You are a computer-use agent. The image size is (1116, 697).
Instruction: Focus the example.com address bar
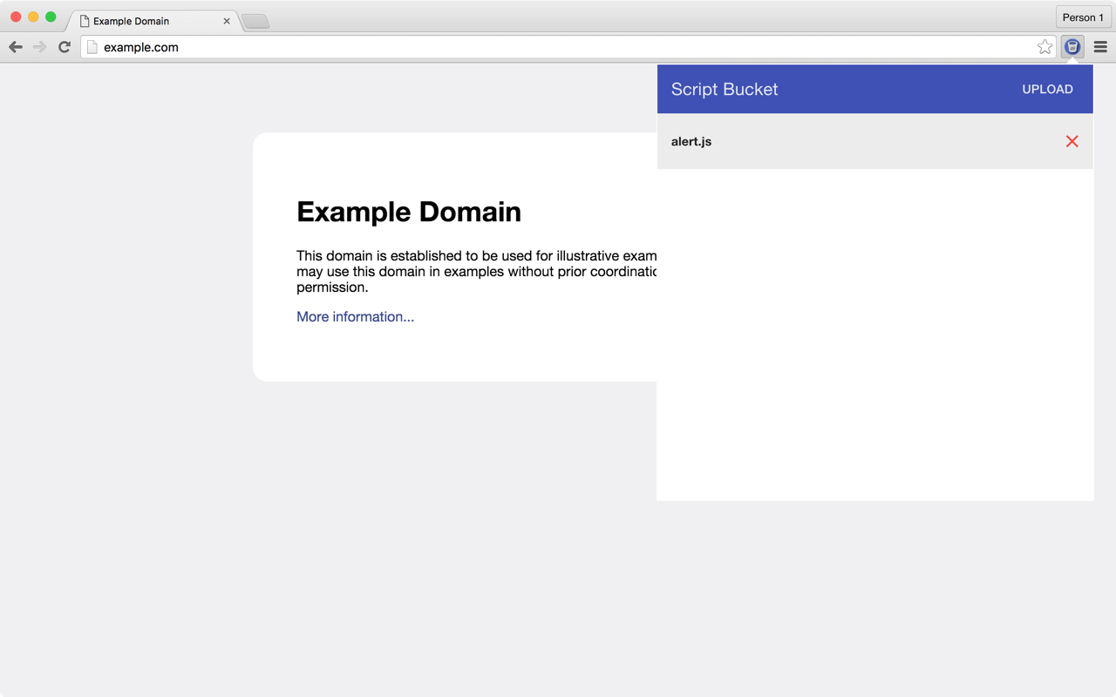(x=568, y=47)
